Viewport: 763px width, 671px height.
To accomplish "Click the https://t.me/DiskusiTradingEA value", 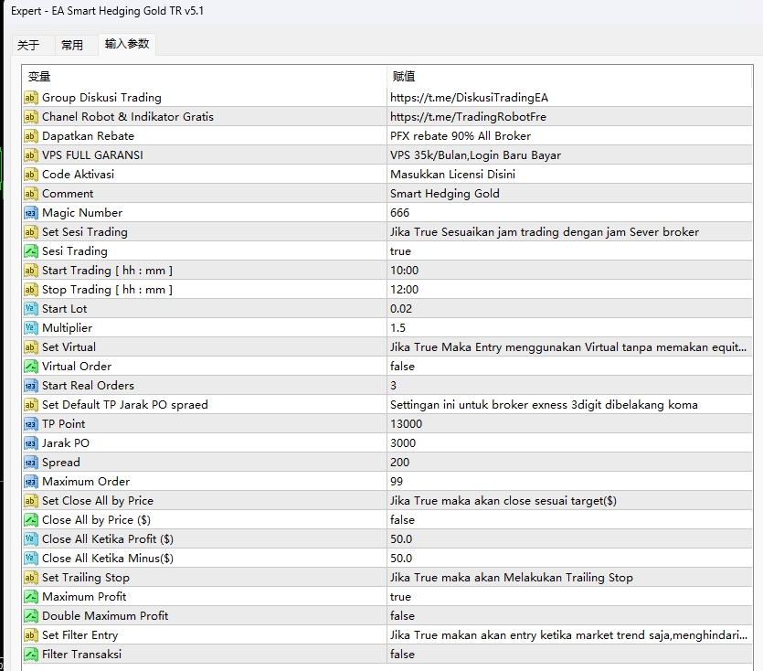I will click(469, 98).
